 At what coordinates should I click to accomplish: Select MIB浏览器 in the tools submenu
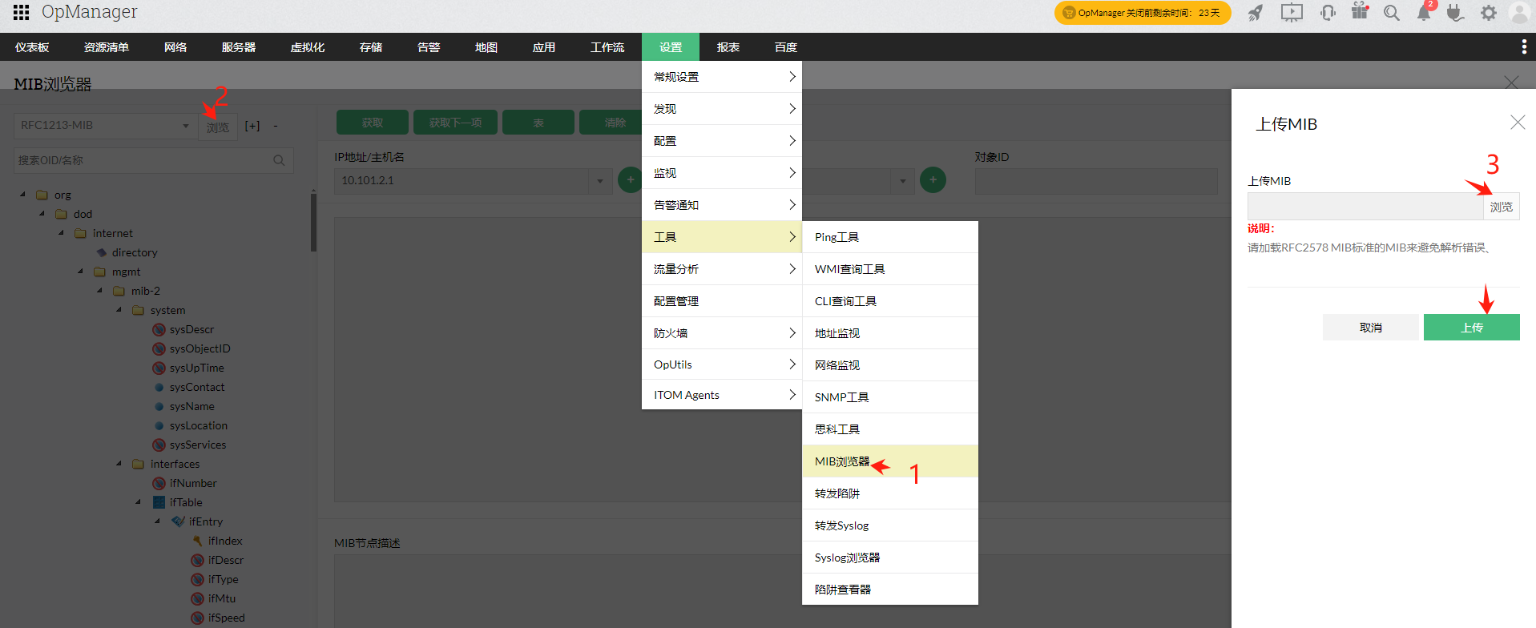[x=890, y=461]
